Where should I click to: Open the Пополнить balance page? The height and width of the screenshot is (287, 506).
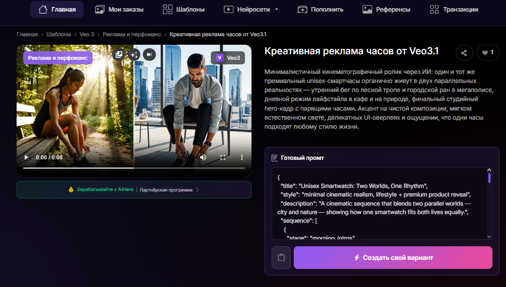pyautogui.click(x=320, y=10)
